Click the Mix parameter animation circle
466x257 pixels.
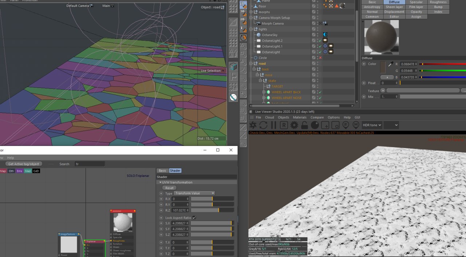pyautogui.click(x=364, y=96)
